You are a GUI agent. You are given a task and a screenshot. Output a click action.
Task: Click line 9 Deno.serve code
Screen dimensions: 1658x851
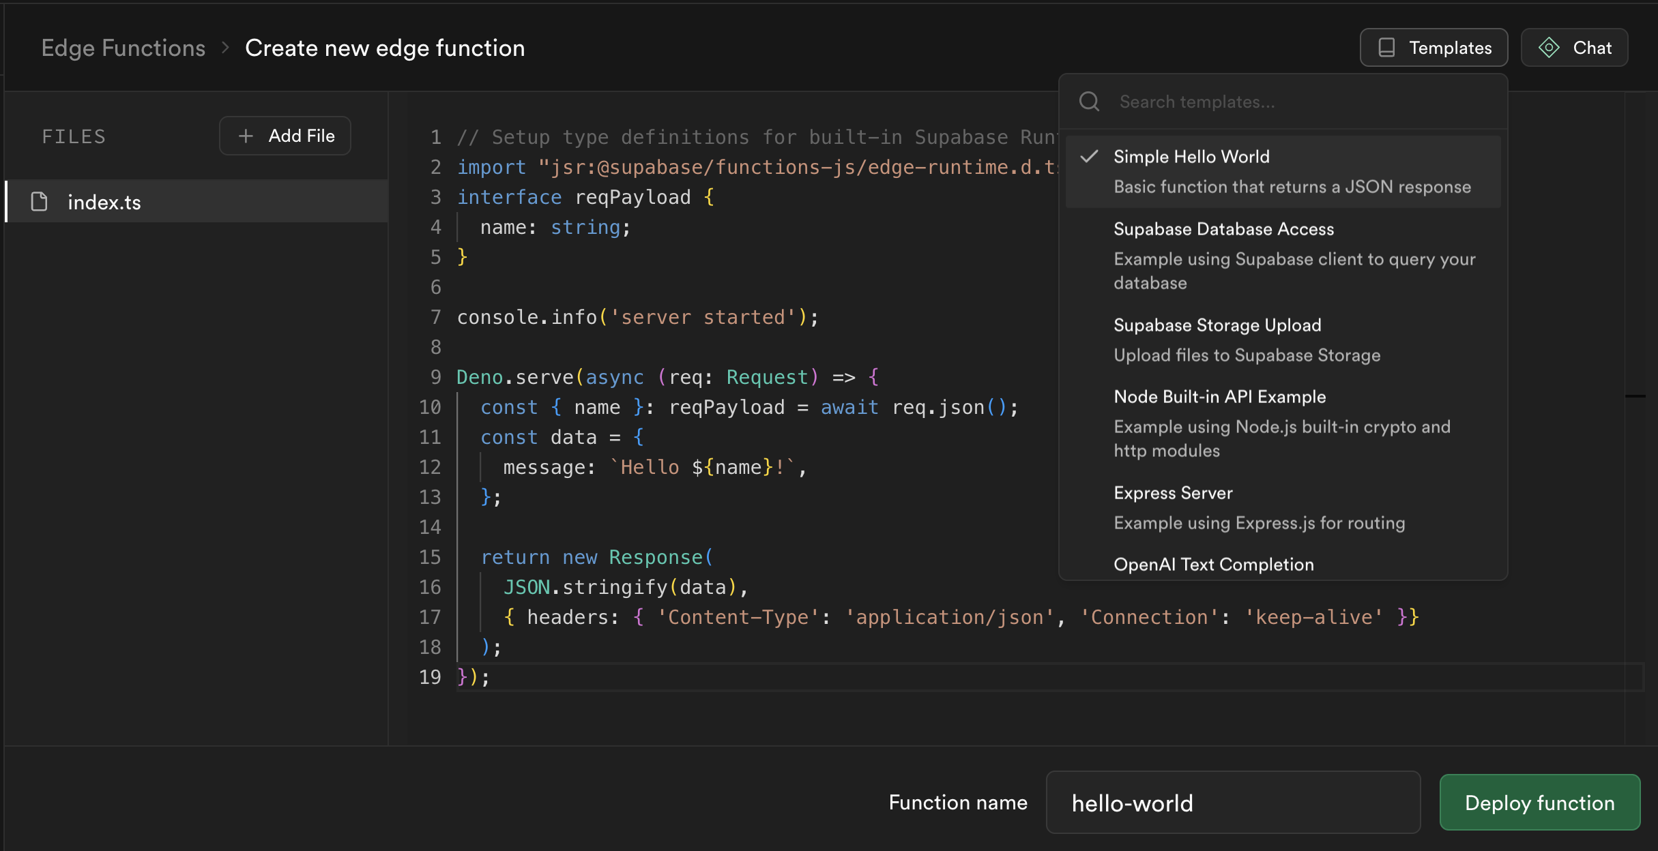[668, 377]
